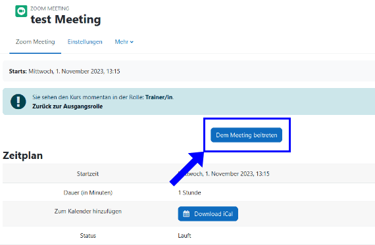375x245 pixels.
Task: Click the Zeitplan heading
Action: [x=23, y=156]
